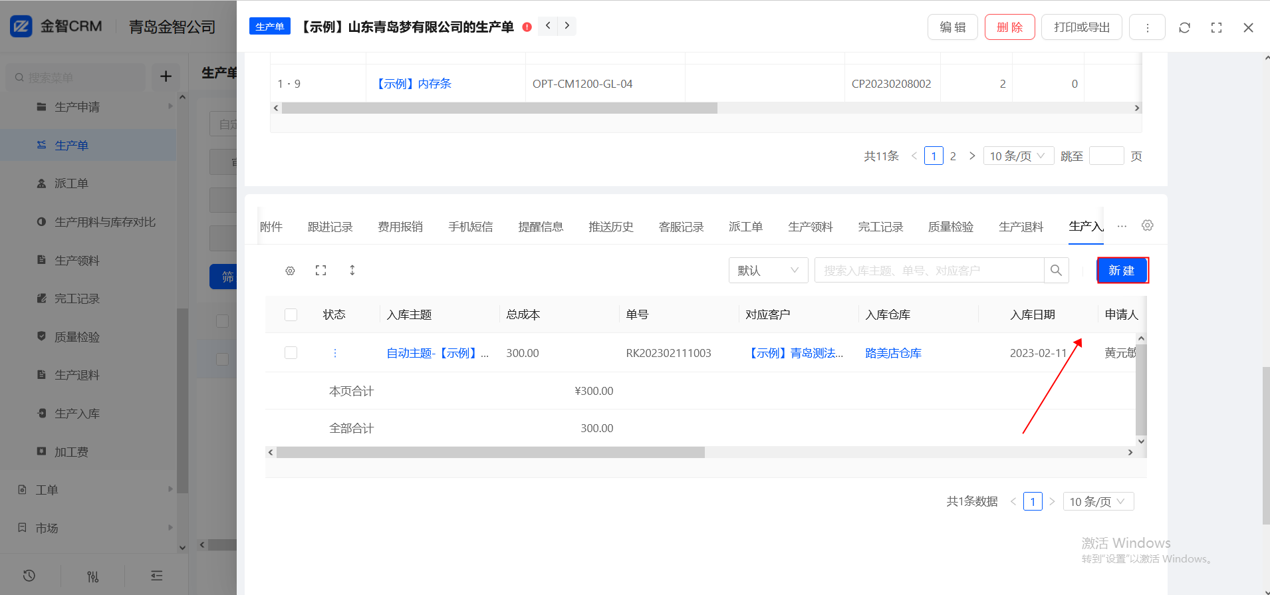Switch to the 质量检验 tab
The height and width of the screenshot is (595, 1270).
coord(951,227)
